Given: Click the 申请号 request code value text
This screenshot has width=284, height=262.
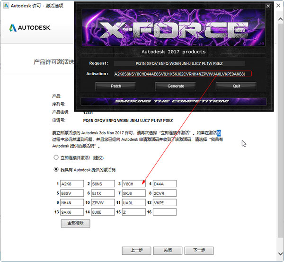Looking at the screenshot, I should coord(128,121).
